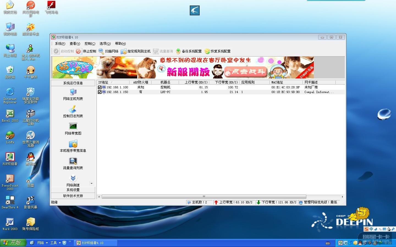Expand the 网络 taskbar toolbar dropdown
This screenshot has height=247, width=396.
coord(47,243)
